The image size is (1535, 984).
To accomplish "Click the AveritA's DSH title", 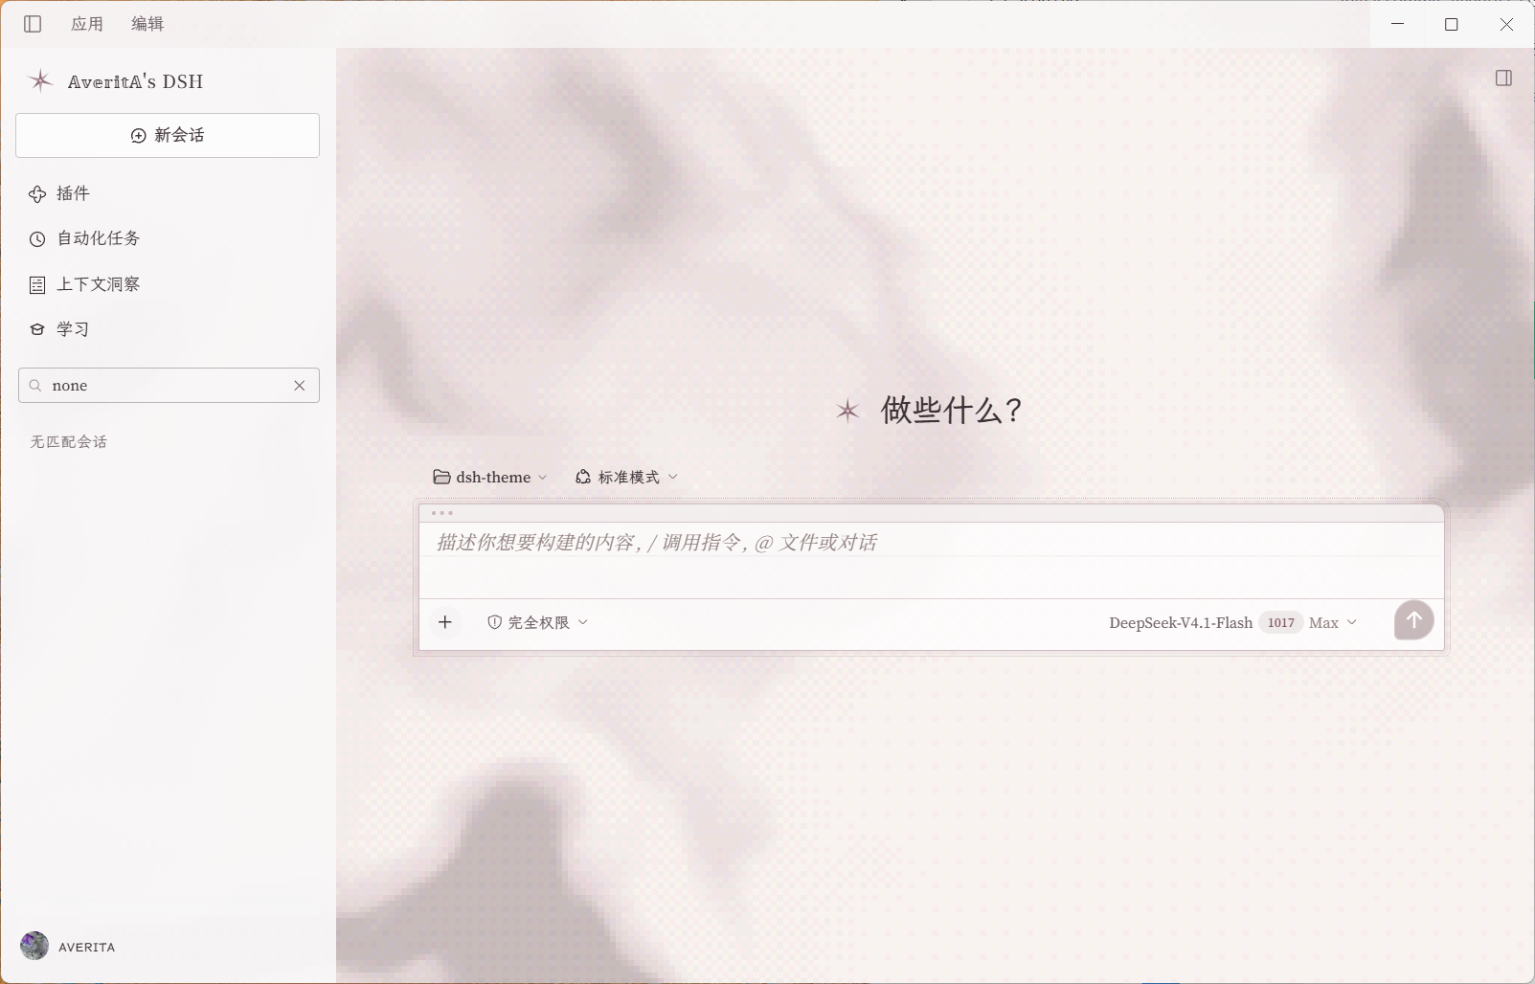I will coord(135,81).
